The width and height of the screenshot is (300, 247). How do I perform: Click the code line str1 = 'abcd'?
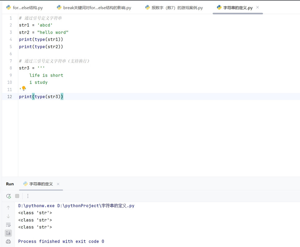coord(36,25)
